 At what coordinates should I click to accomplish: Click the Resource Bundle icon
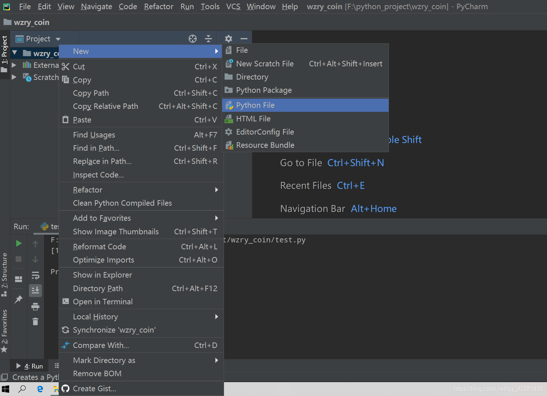point(229,145)
